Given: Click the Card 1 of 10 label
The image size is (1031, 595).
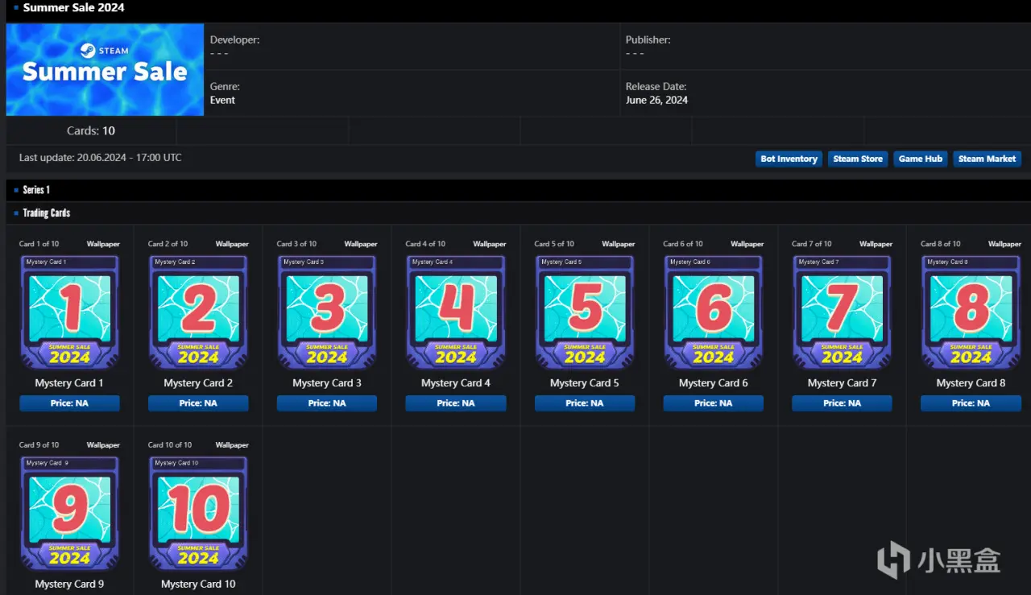Looking at the screenshot, I should pyautogui.click(x=39, y=244).
